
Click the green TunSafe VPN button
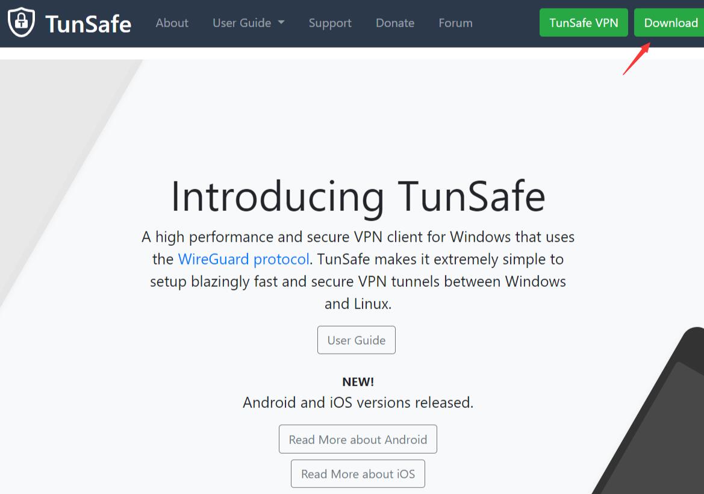(x=584, y=22)
